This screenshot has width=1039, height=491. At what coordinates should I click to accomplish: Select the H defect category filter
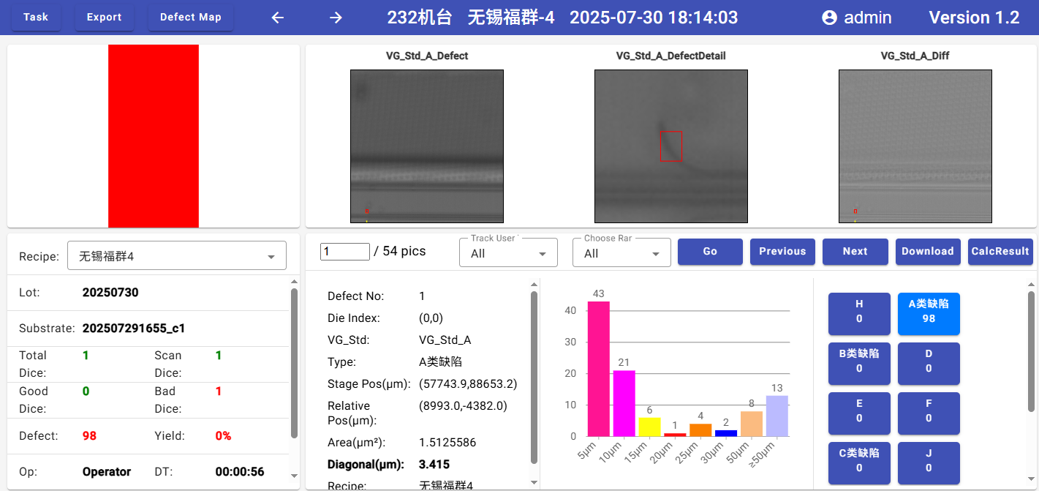point(858,311)
